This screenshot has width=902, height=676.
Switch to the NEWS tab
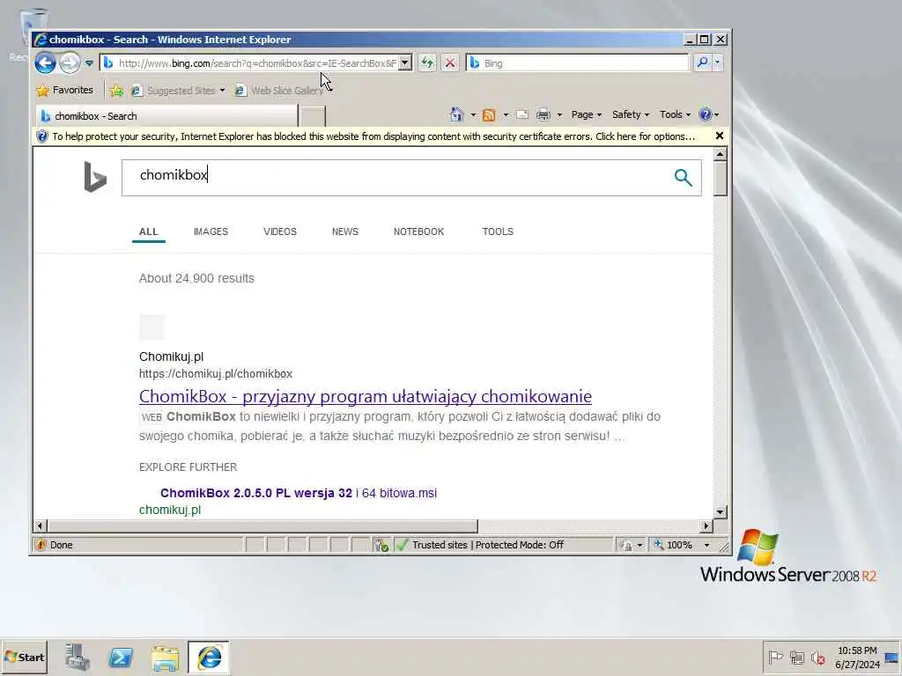(x=345, y=231)
